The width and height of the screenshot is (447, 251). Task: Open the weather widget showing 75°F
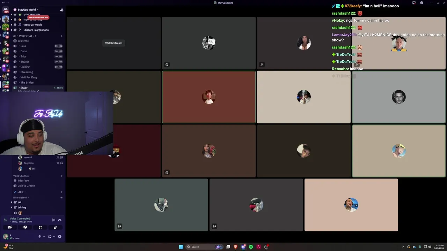8,247
